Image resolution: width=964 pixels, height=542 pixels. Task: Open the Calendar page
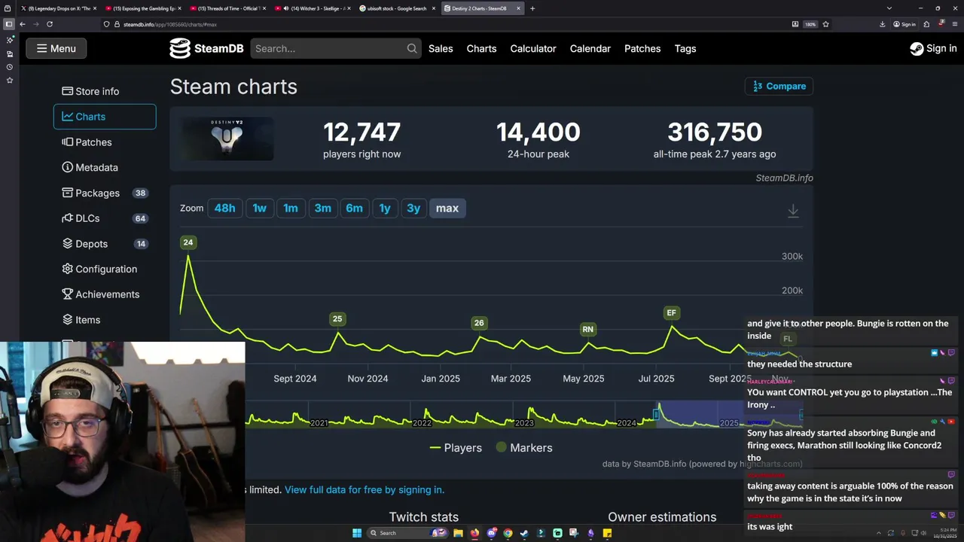590,48
